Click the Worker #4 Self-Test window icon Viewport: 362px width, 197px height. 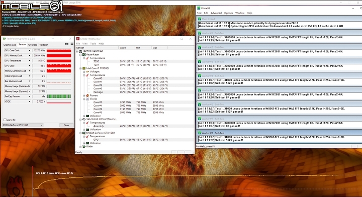pyautogui.click(x=200, y=76)
